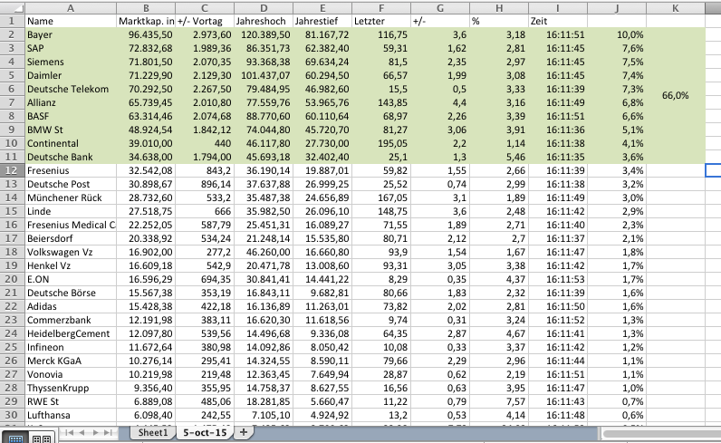Add a new sheet with plus button
This screenshot has height=443, width=721.
coord(244,432)
